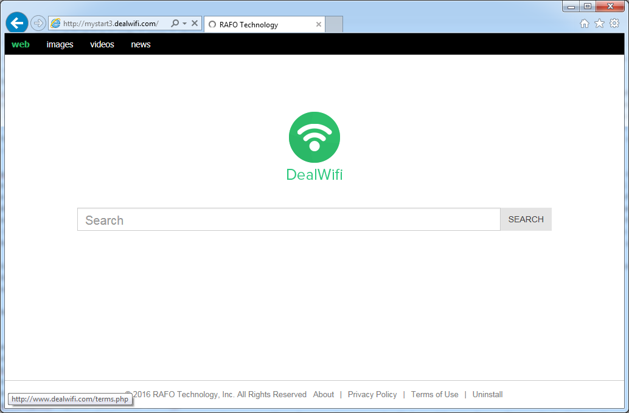Close the RAFO Technology tab
Screen dimensions: 629x413
point(319,24)
